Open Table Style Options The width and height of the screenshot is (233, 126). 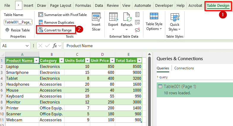click(x=154, y=22)
